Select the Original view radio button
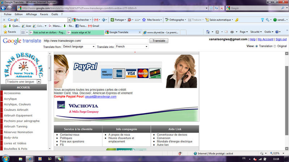Image resolution: width=289 pixels, height=162 pixels. click(x=275, y=46)
